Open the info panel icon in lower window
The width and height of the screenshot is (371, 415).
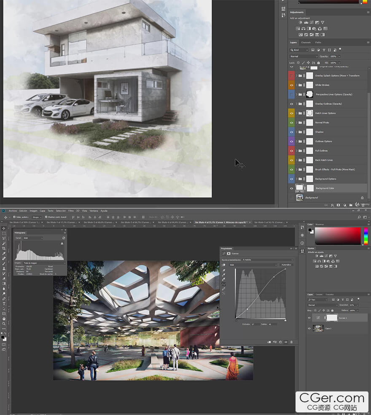[x=302, y=243]
